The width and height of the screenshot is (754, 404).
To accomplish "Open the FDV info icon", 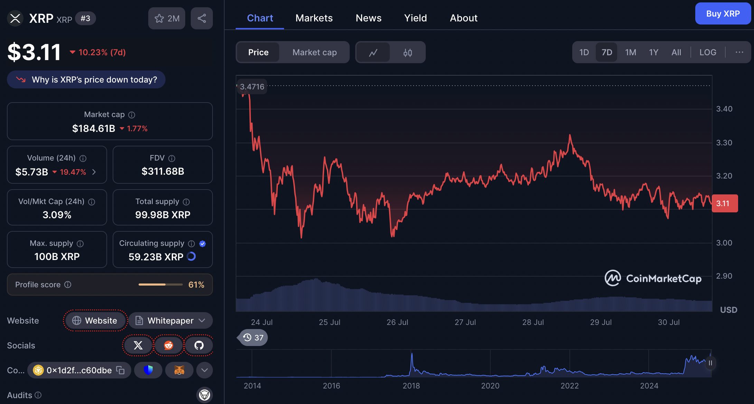I will 172,158.
